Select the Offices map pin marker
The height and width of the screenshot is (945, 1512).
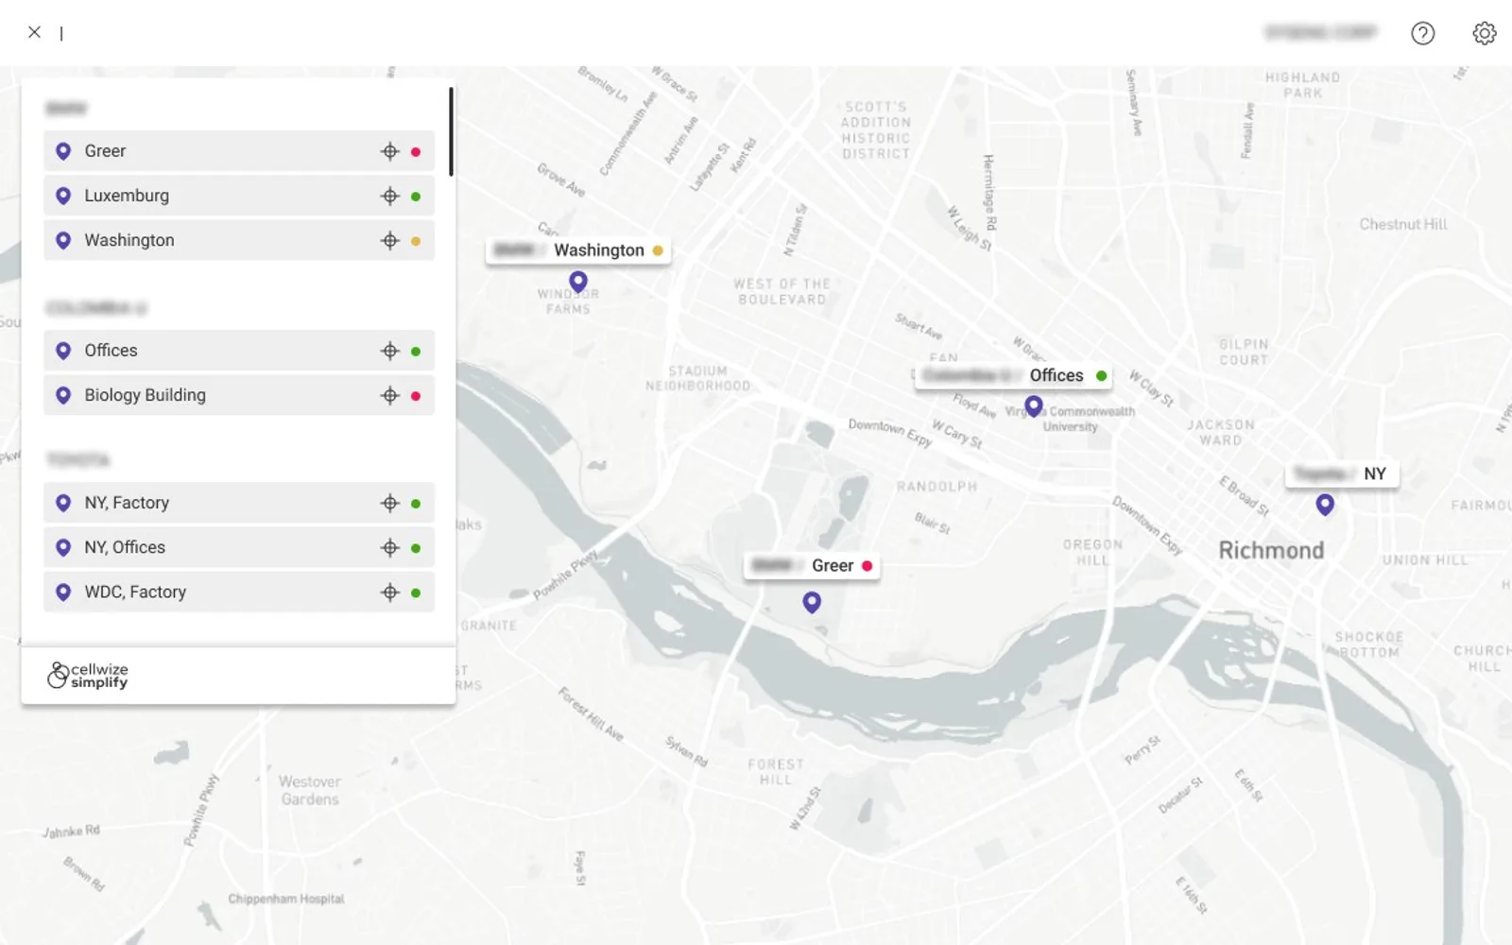(x=1034, y=406)
